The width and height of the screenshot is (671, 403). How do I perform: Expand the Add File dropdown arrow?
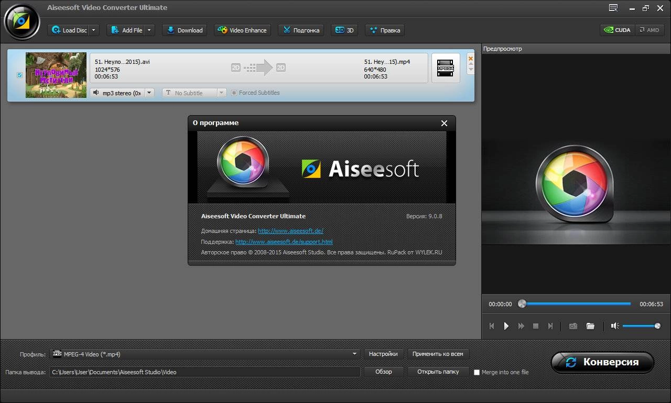click(149, 30)
